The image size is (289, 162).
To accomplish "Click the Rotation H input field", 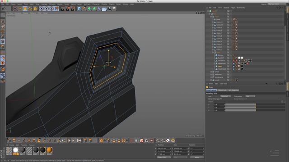I will pos(196,148).
